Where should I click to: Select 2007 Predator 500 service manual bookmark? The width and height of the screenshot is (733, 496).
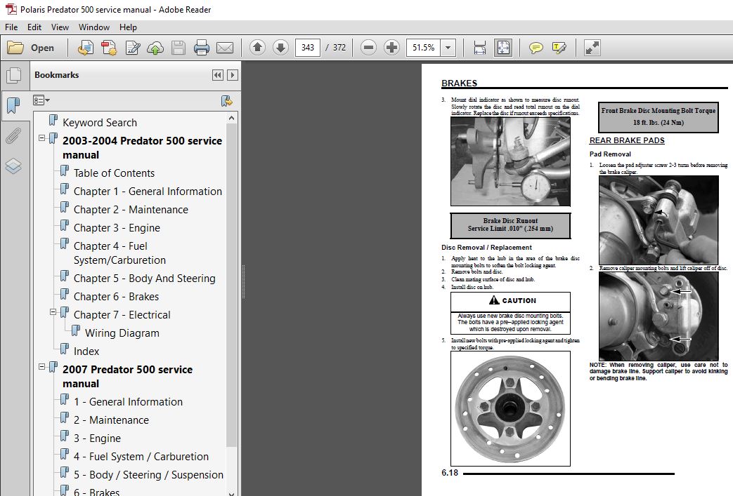click(127, 377)
